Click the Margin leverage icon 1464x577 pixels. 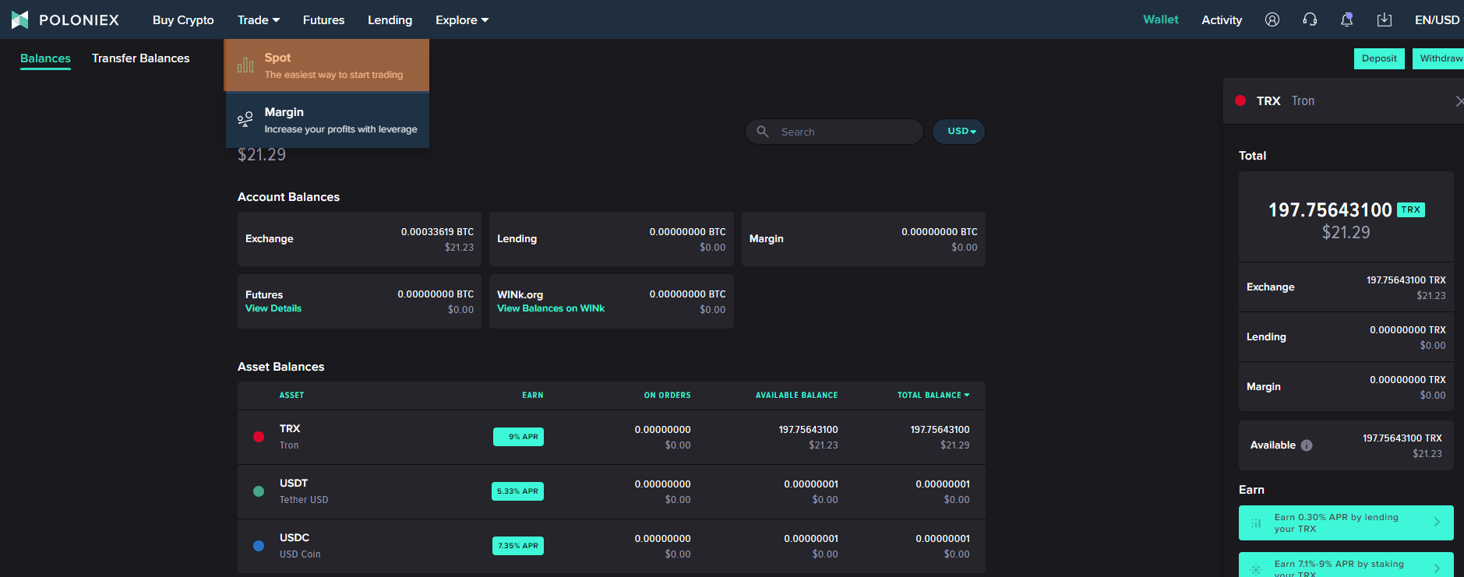click(245, 119)
